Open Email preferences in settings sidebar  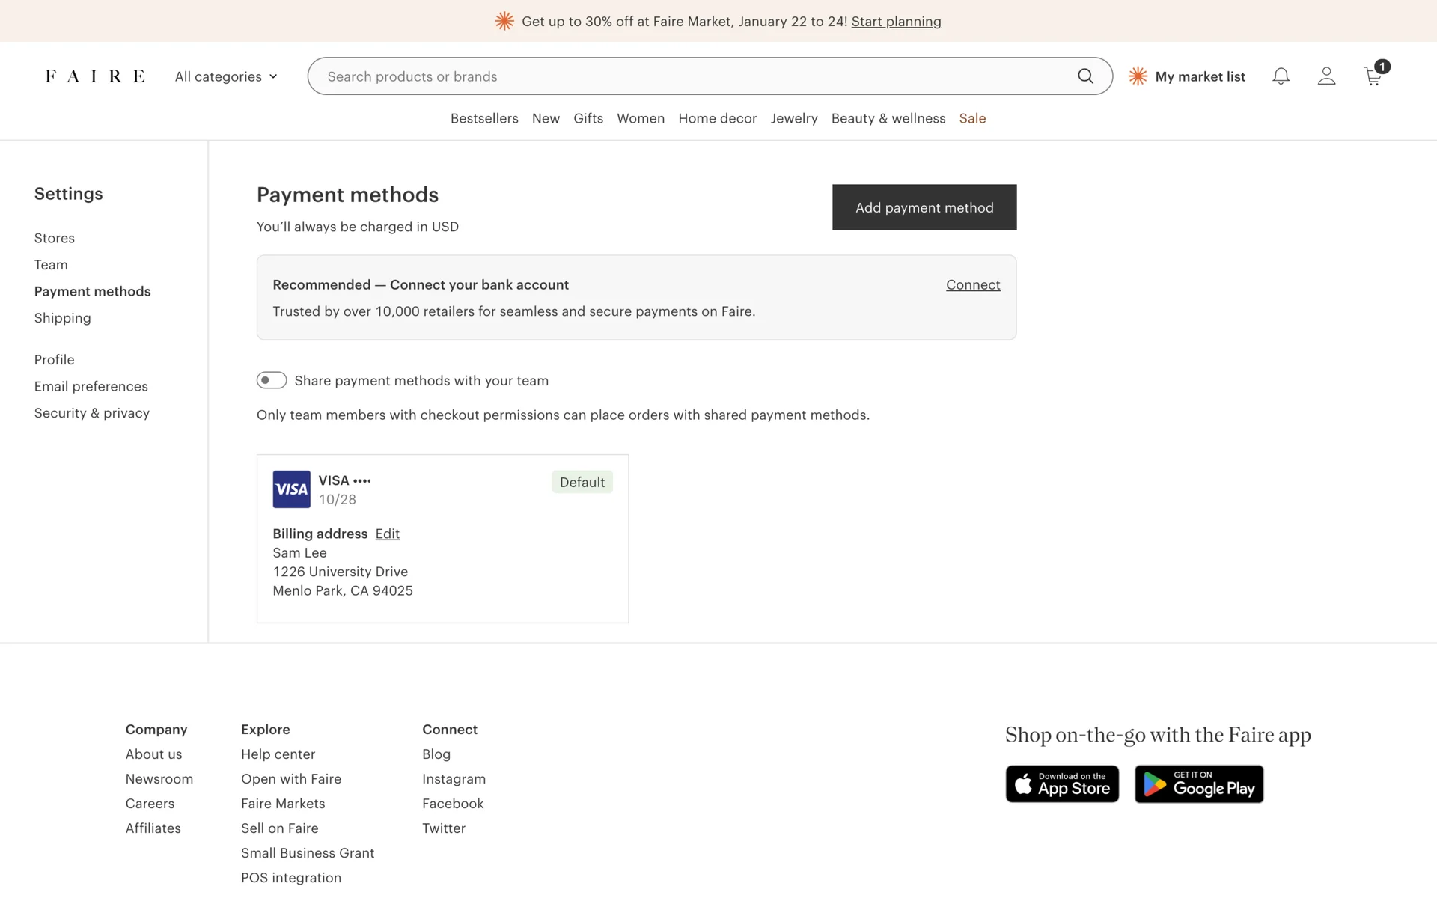[91, 386]
